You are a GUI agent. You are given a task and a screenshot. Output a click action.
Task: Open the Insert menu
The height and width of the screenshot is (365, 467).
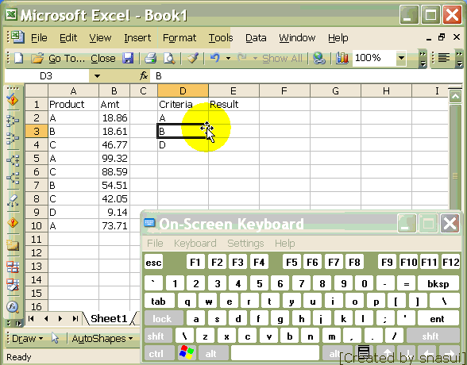tap(137, 38)
